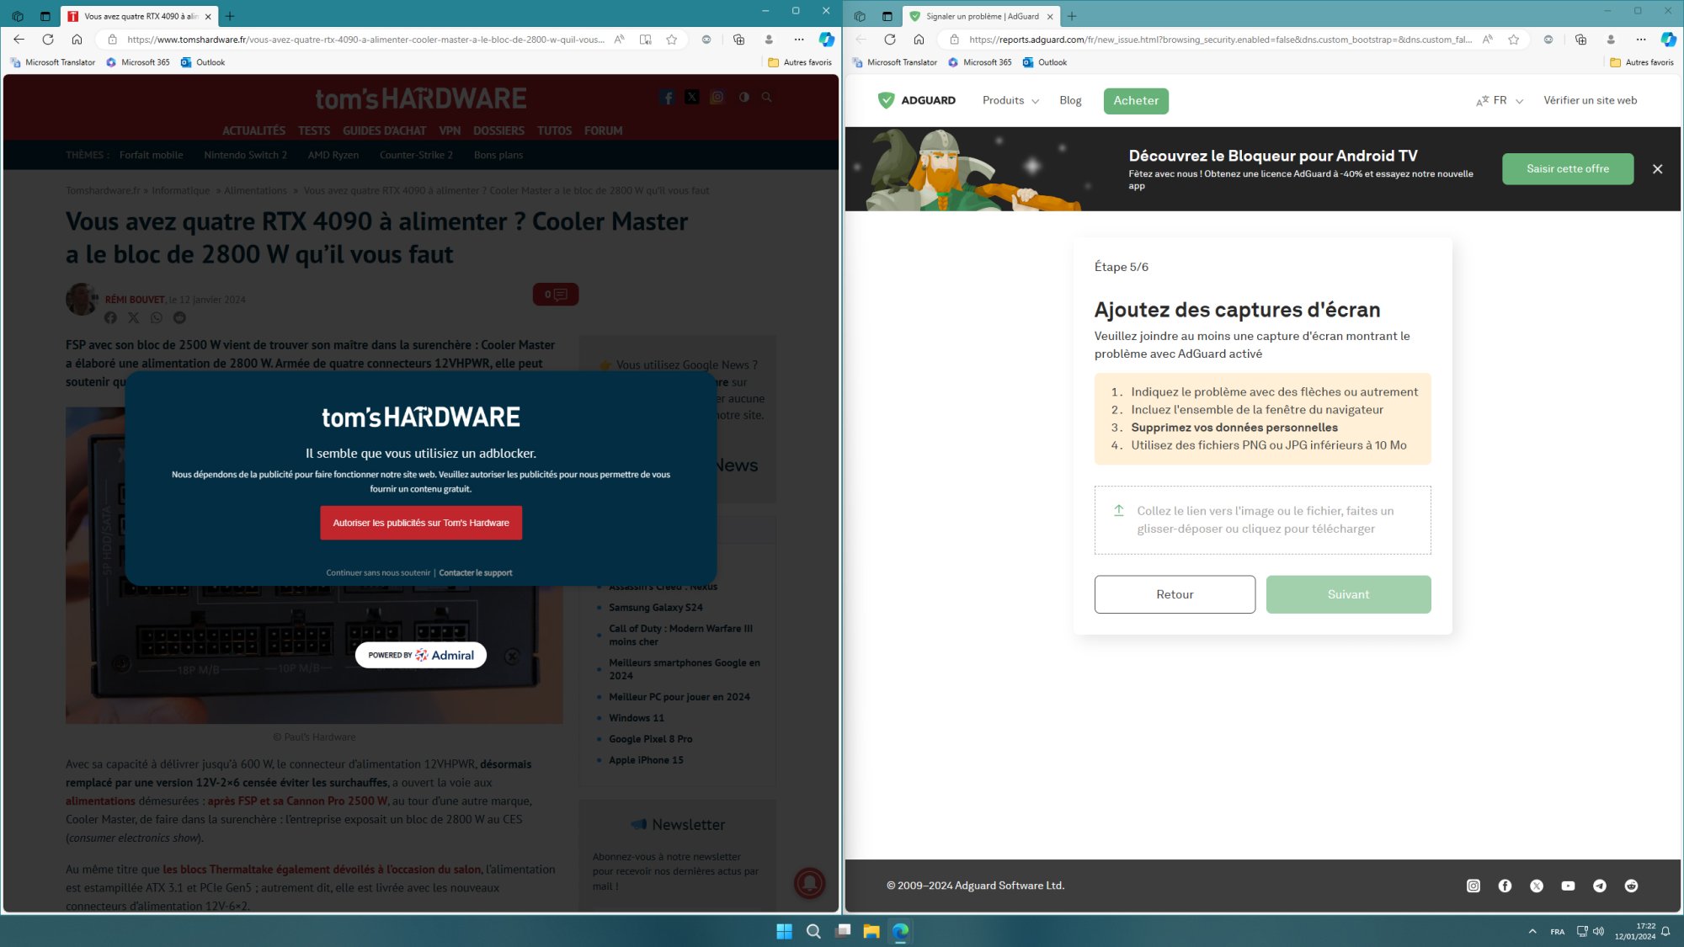Open the TESTS navigation menu
1684x947 pixels.
313,130
